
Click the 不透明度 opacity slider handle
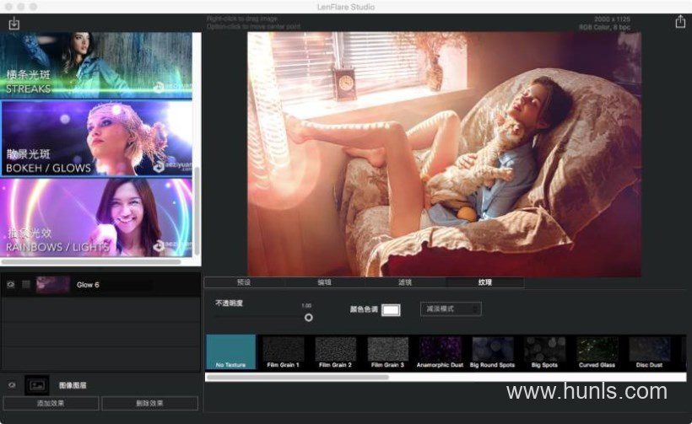click(309, 317)
